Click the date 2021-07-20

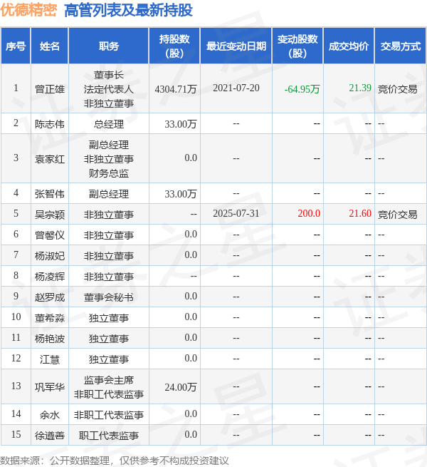[236, 88]
